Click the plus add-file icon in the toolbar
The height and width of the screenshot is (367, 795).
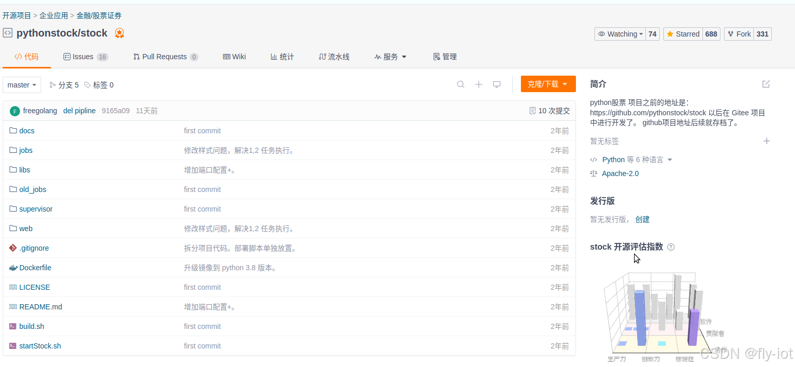(479, 84)
